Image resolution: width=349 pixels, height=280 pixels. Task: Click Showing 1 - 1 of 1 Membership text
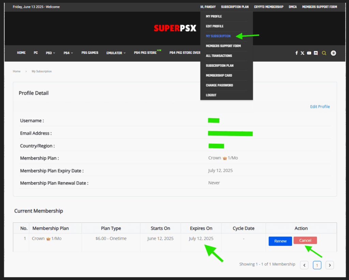tap(267, 264)
